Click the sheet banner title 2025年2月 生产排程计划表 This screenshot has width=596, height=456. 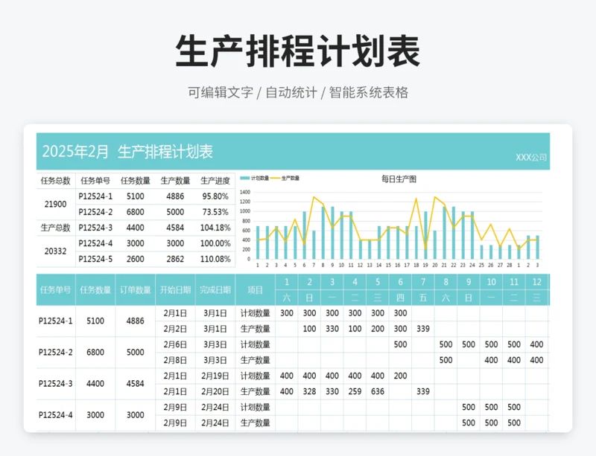(127, 152)
